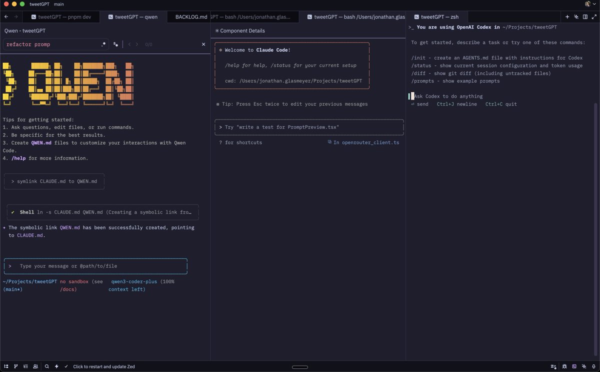Click the cwd path line in Claude Code
This screenshot has height=372, width=600.
point(293,81)
